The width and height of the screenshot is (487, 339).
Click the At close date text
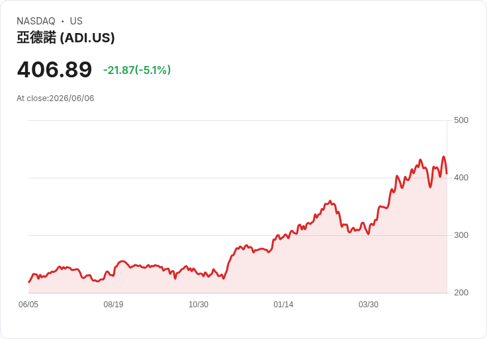point(56,98)
